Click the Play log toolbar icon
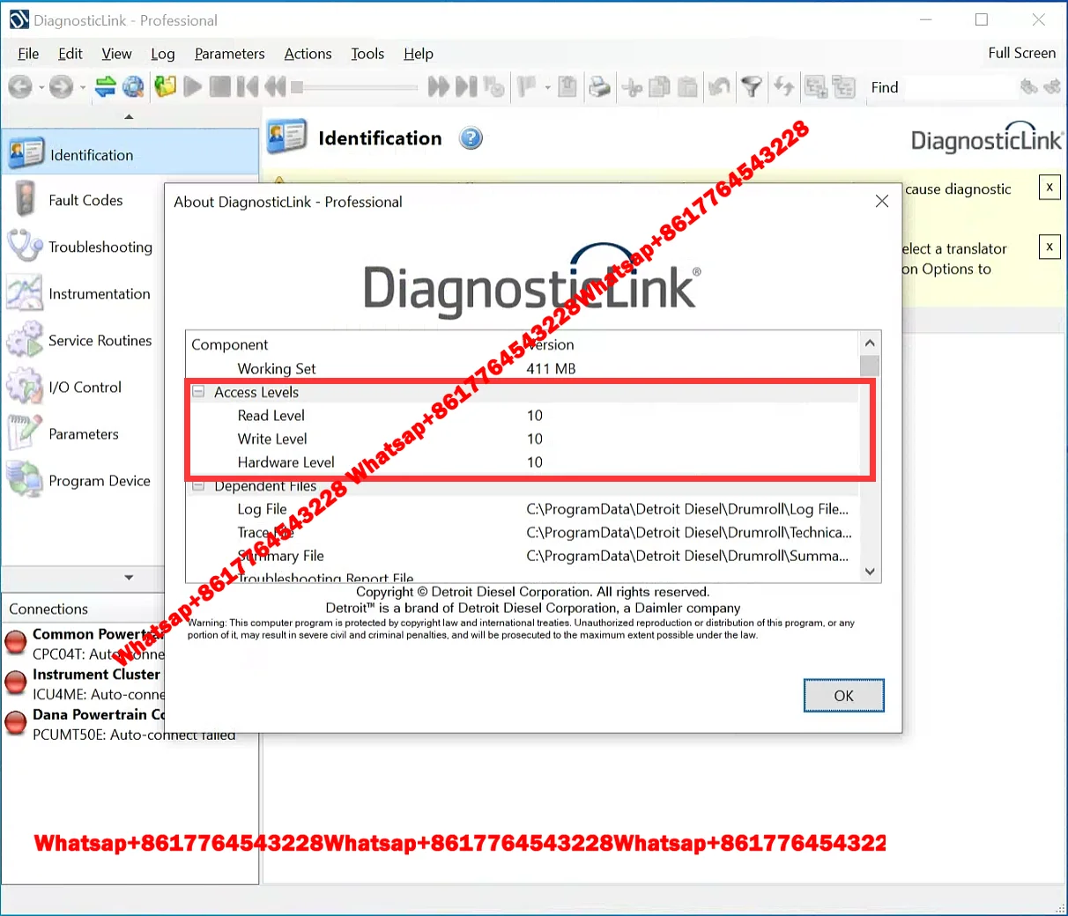The width and height of the screenshot is (1068, 916). pos(193,86)
